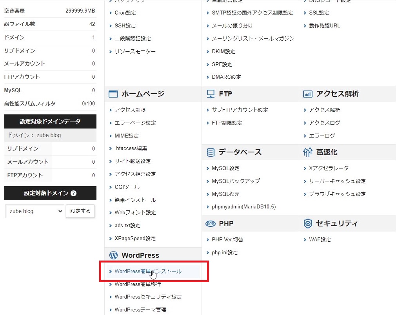Open Cron設定
Image resolution: width=396 pixels, height=315 pixels.
click(x=125, y=13)
